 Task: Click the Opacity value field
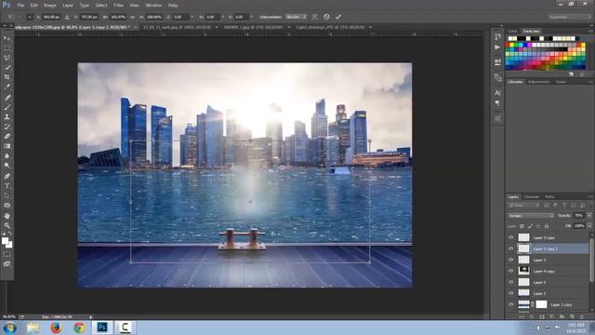[x=578, y=215]
